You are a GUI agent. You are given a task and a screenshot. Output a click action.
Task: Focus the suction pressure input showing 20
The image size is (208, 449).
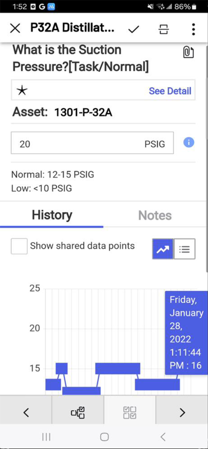click(92, 143)
